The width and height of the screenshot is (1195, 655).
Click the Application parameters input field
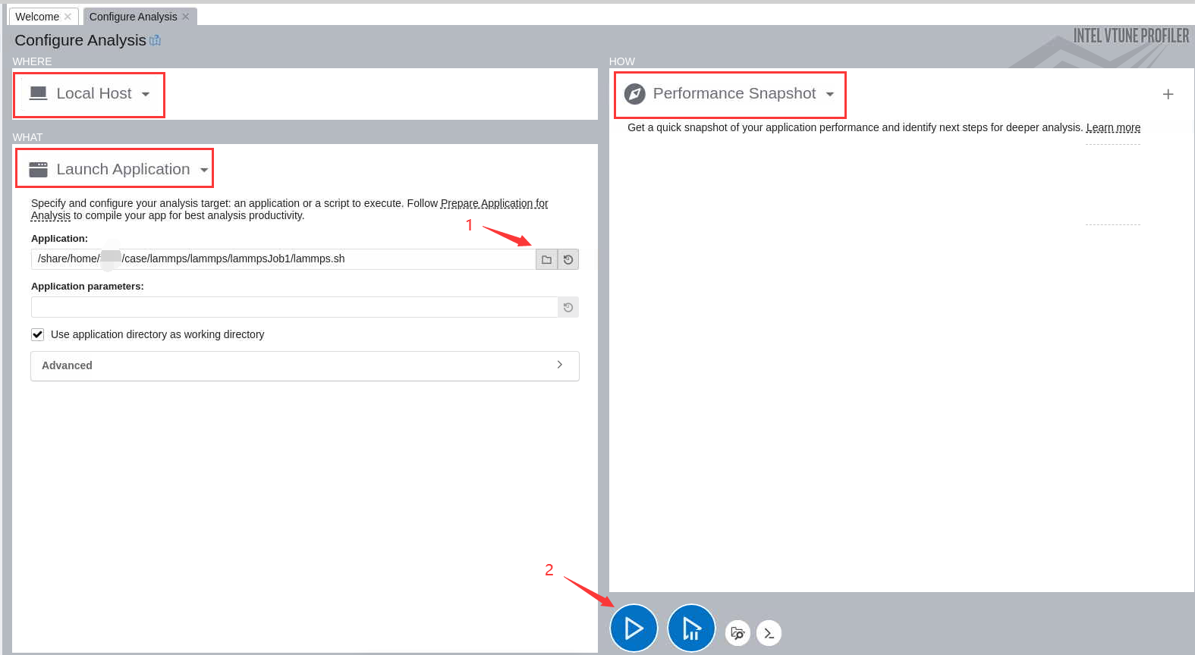coord(294,307)
